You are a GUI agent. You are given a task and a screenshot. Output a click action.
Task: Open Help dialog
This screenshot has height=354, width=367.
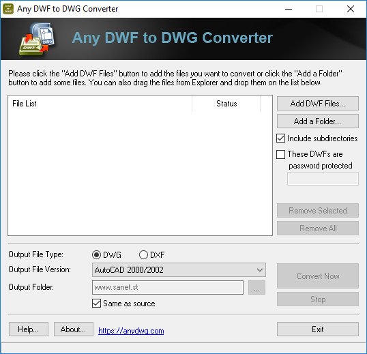(29, 329)
